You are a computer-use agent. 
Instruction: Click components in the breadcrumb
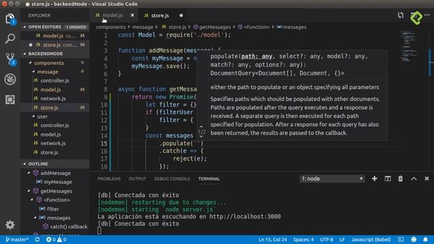(111, 27)
